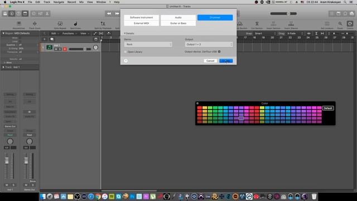Open Quick Help button in control bar
The width and height of the screenshot is (357, 201).
click(18, 13)
